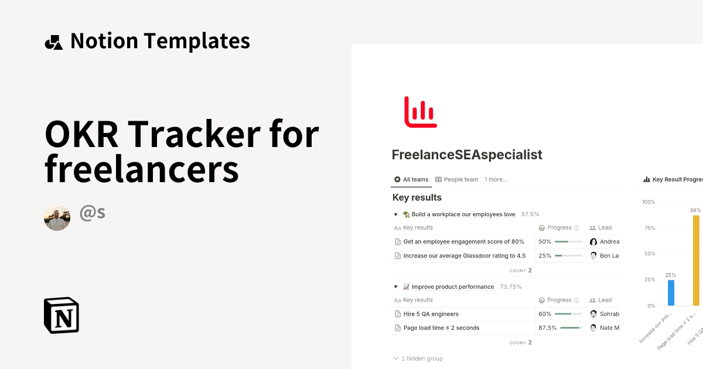Click the people icon on the Lead column
The image size is (703, 369).
coord(594,227)
